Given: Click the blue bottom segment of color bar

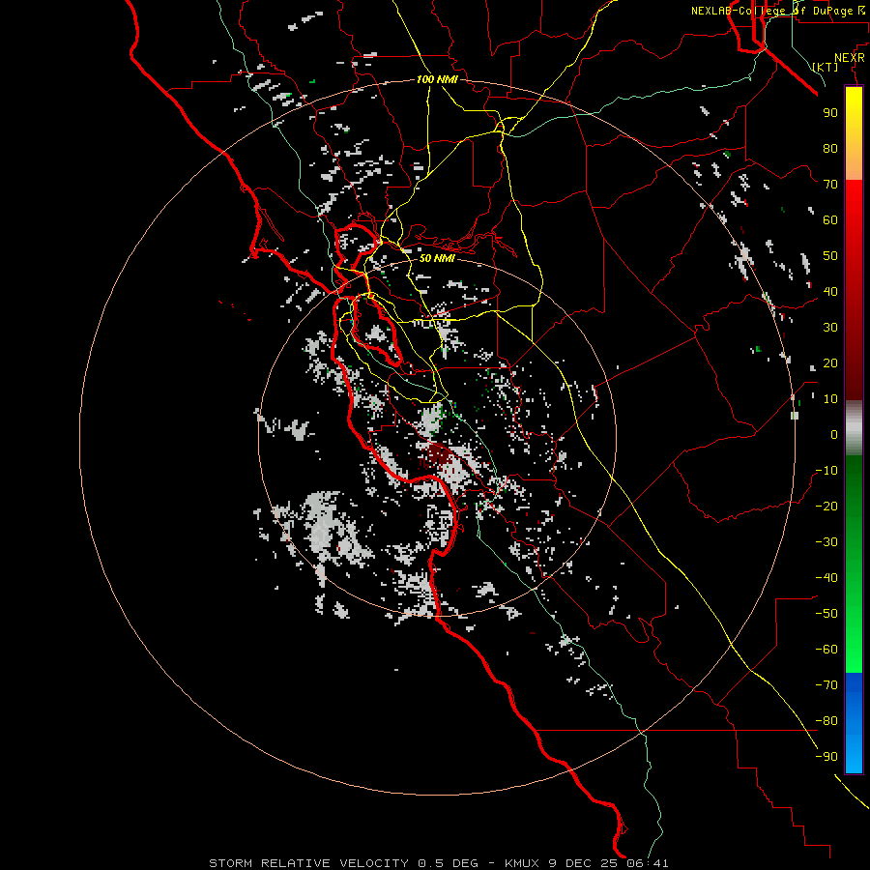Looking at the screenshot, I should coord(854,722).
